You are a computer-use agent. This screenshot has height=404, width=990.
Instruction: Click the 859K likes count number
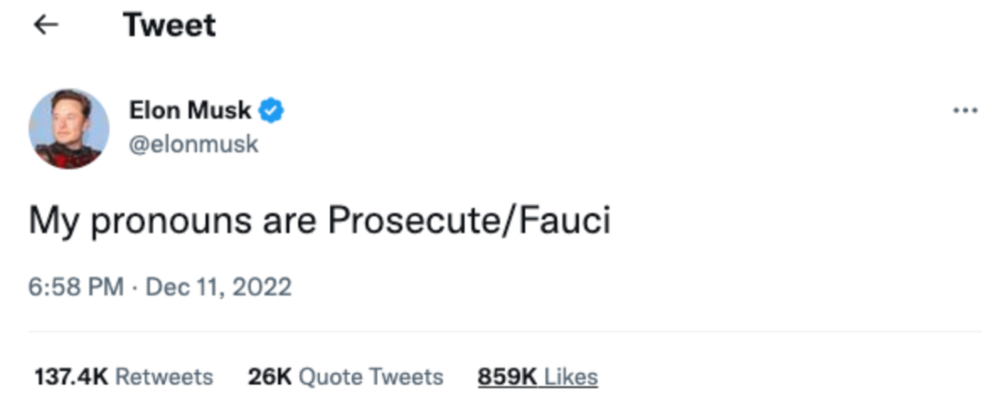[x=508, y=377]
